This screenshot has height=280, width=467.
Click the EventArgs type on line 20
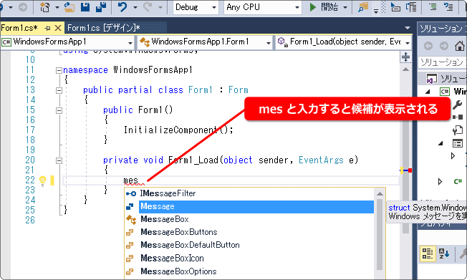321,160
